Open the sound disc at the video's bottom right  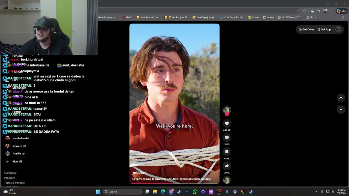pos(227,180)
